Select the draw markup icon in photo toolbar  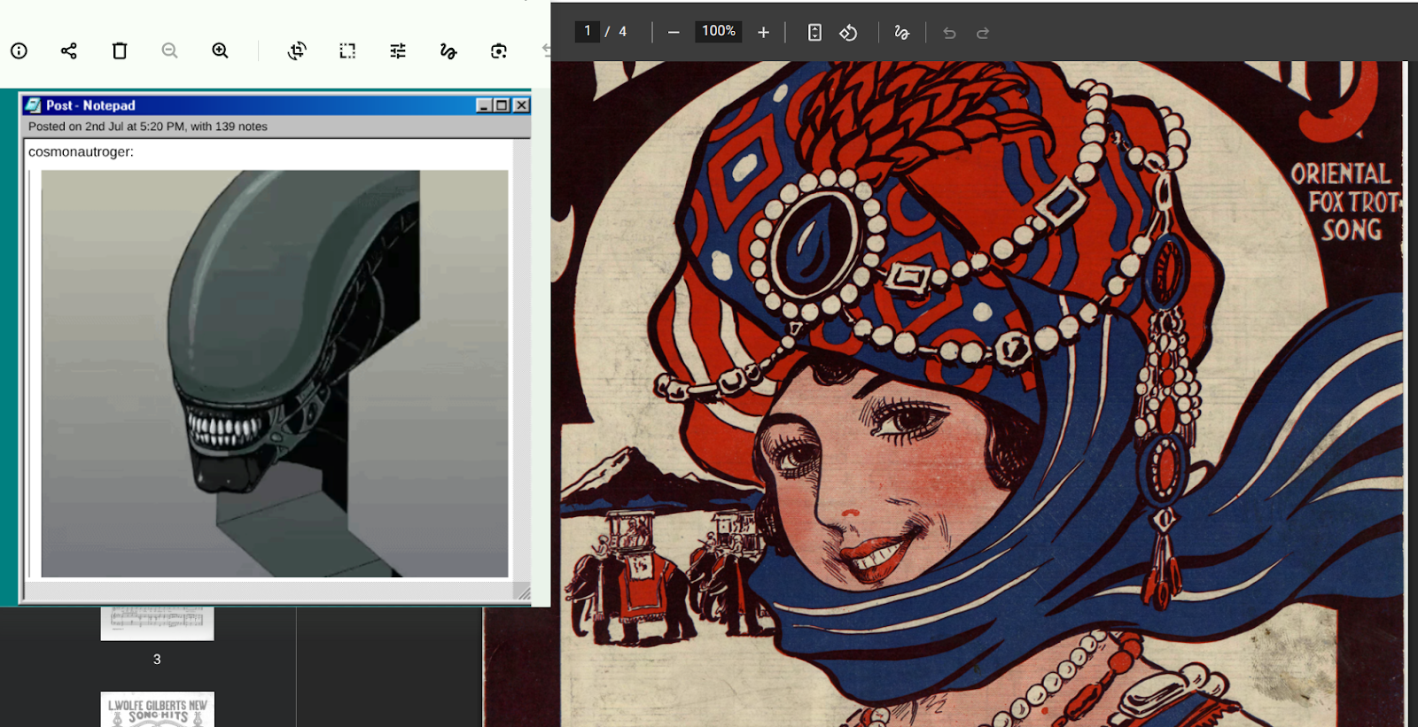click(448, 50)
